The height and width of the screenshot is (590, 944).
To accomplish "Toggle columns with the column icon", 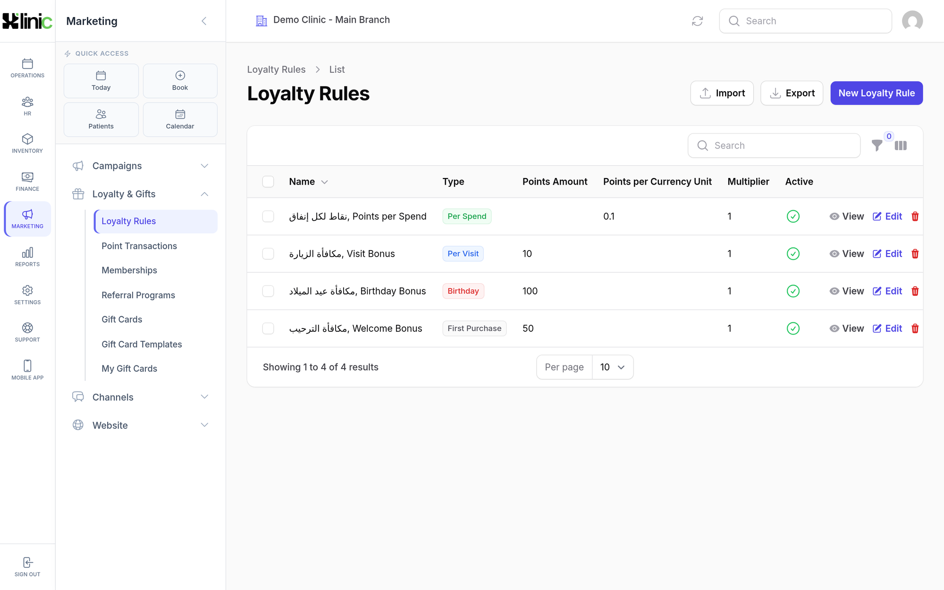I will click(x=901, y=145).
